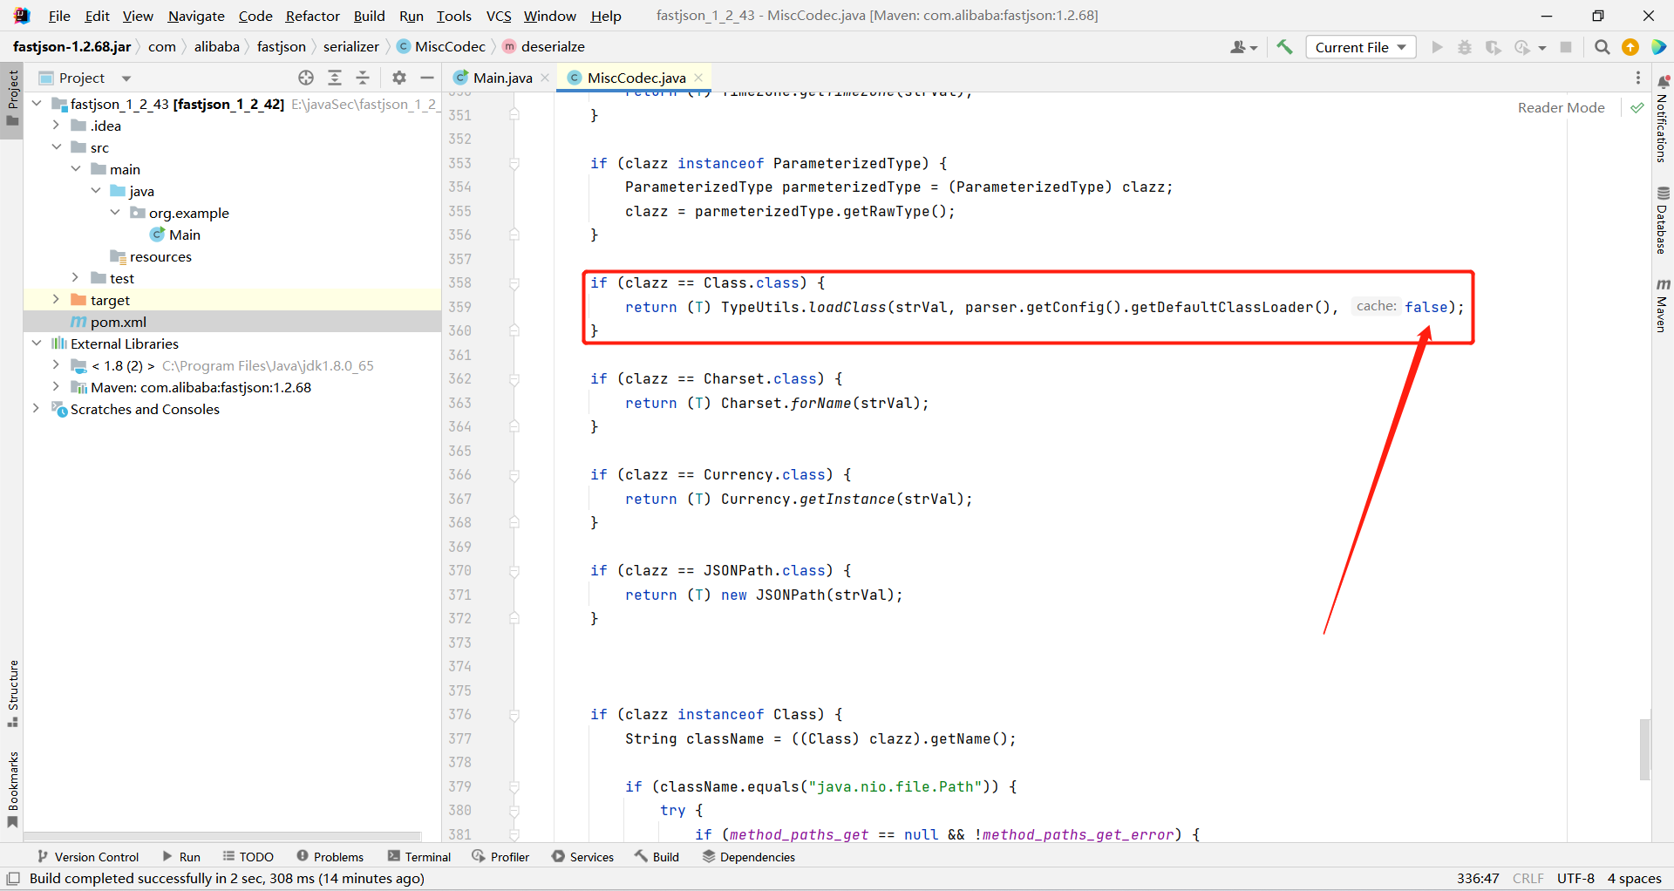Toggle code folding at line 358
Screen dimensions: 1674x891
(x=514, y=283)
